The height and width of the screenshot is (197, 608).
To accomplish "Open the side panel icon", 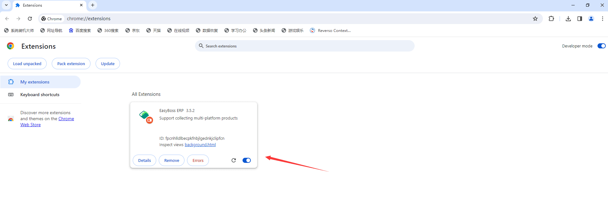I will click(580, 19).
